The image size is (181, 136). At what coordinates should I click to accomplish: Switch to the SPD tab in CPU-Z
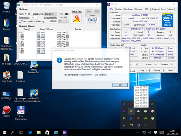coord(147,9)
